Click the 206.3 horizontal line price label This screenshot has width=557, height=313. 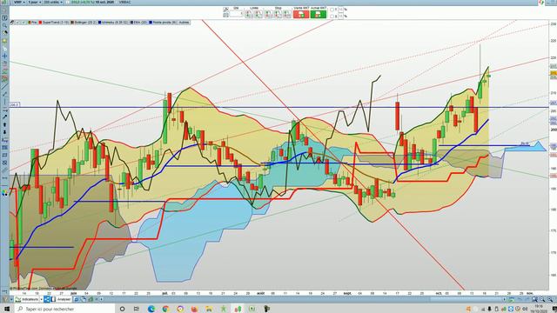pos(15,104)
